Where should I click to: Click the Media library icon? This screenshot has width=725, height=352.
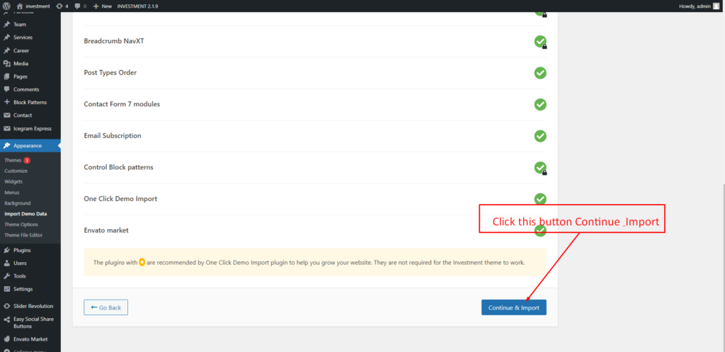pyautogui.click(x=7, y=63)
